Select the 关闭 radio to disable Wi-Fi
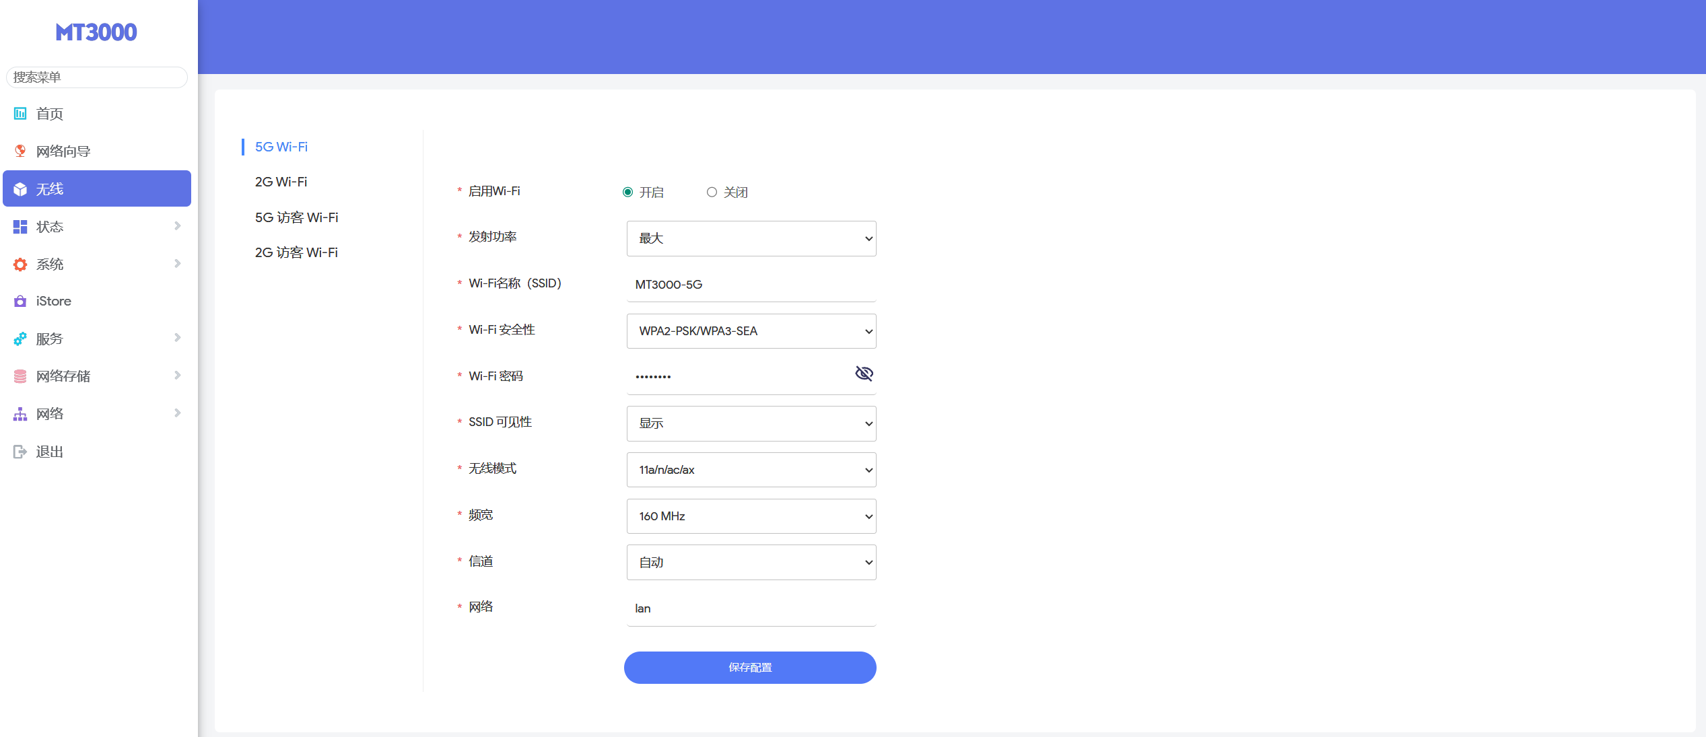 712,192
